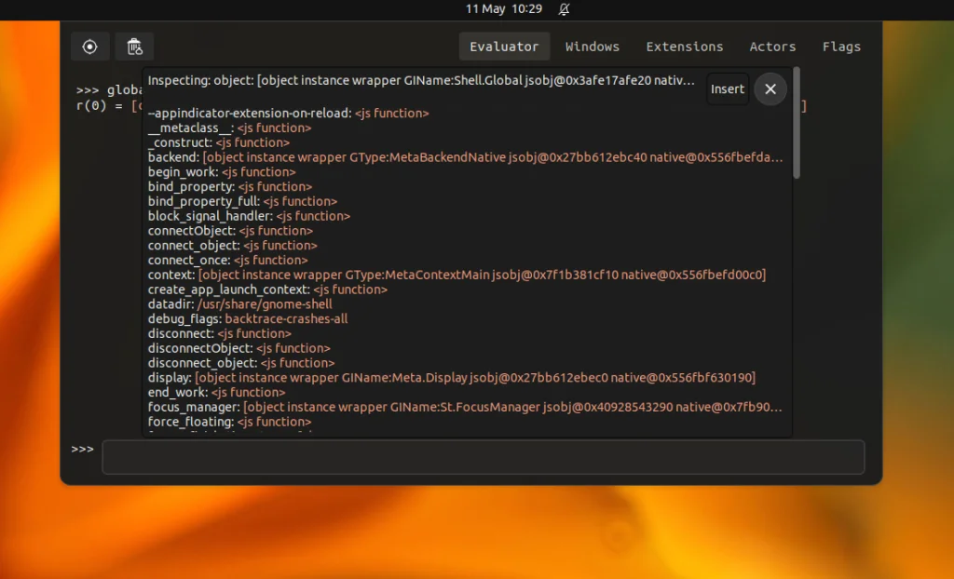
Task: Switch to the Windows tab
Action: (x=593, y=46)
